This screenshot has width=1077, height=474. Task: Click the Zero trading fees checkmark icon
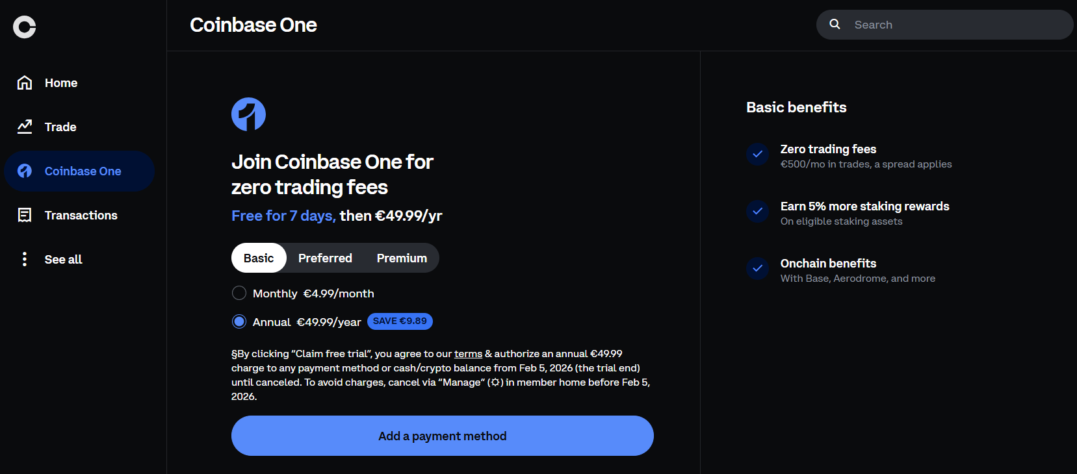757,155
